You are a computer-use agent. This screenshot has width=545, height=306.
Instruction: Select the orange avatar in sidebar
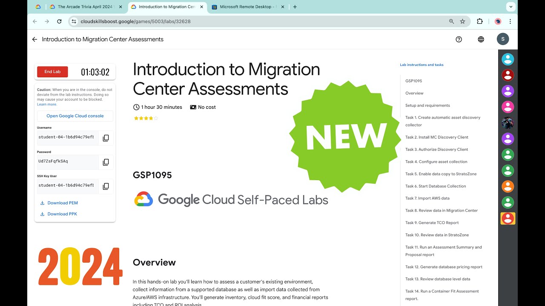point(508,186)
